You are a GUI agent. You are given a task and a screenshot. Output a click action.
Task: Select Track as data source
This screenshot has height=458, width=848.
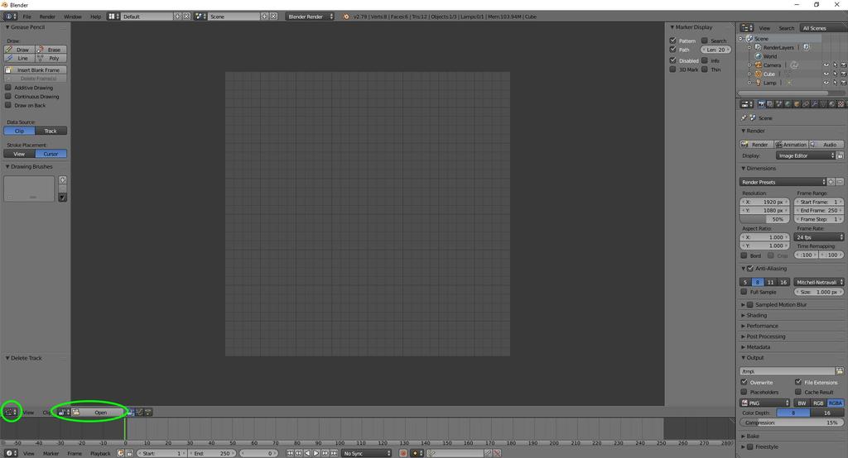(x=51, y=131)
